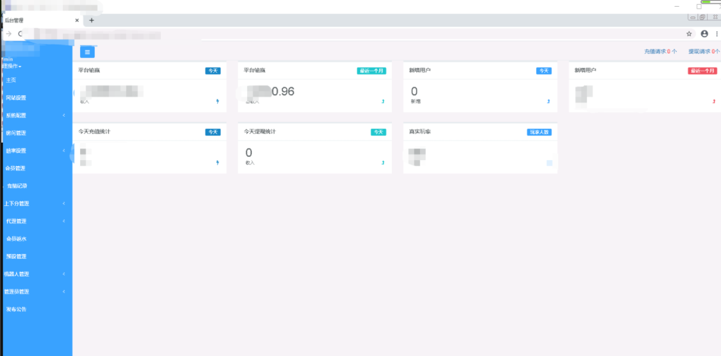Open the browser profile account icon

[704, 33]
